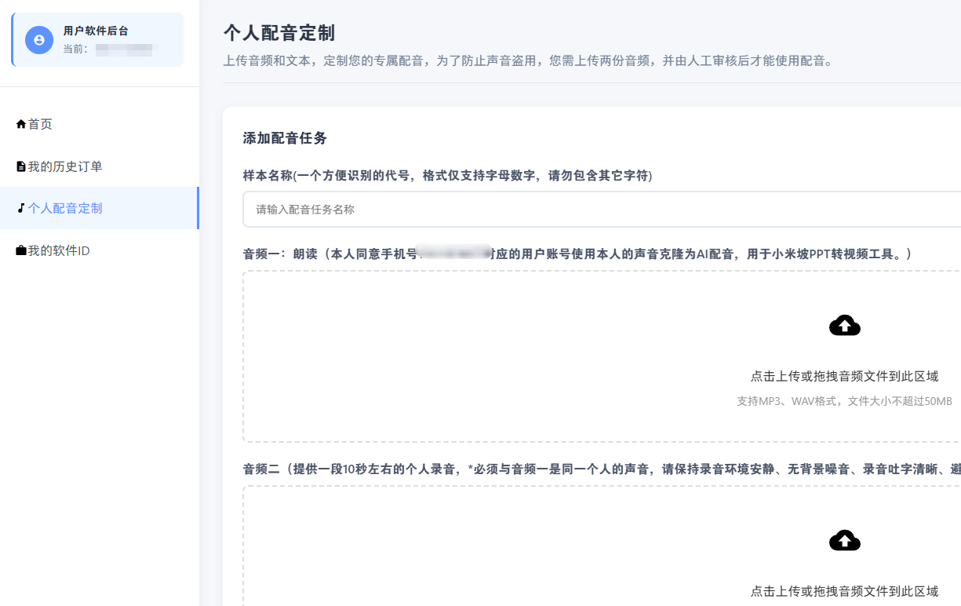This screenshot has width=961, height=606.
Task: Click the user avatar icon in sidebar header
Action: [39, 39]
